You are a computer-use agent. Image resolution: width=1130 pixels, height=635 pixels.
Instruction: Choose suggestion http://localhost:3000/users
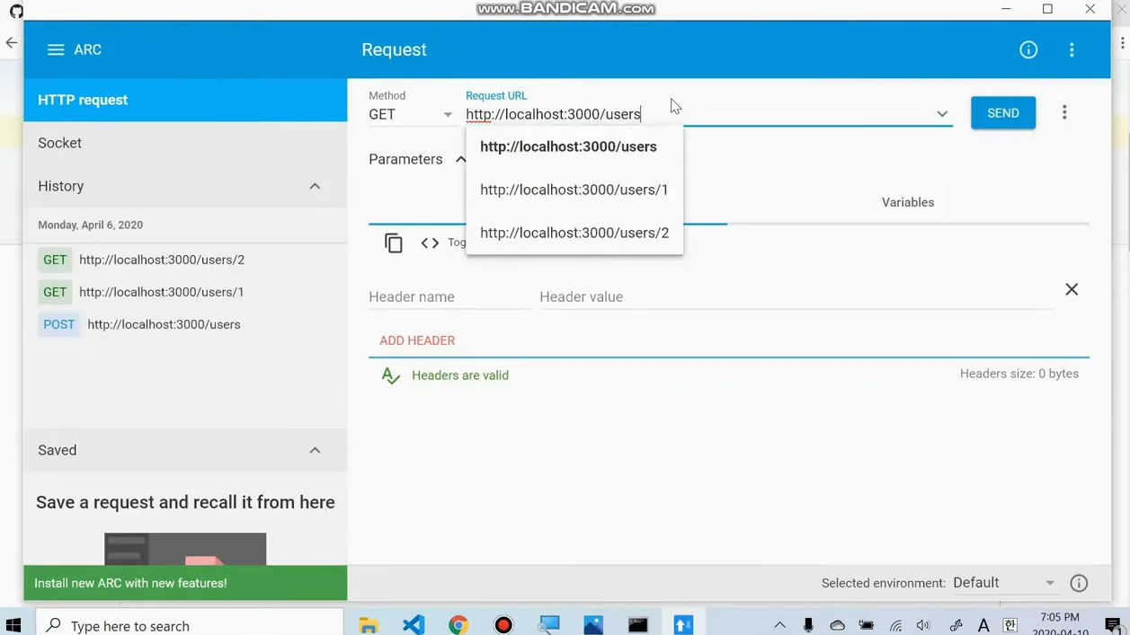pyautogui.click(x=574, y=146)
